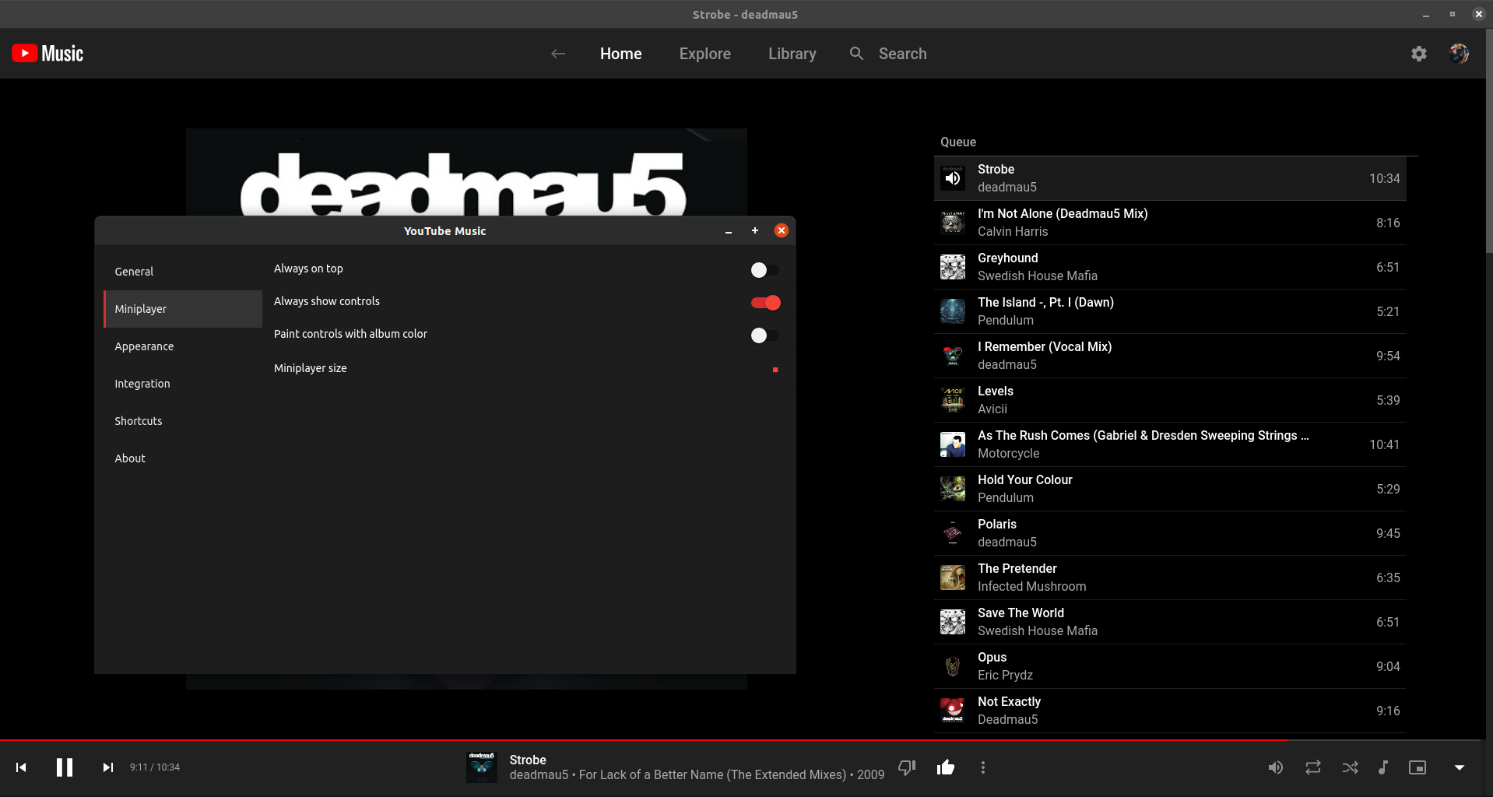Click the Levels album thumbnail
1493x797 pixels.
point(953,400)
